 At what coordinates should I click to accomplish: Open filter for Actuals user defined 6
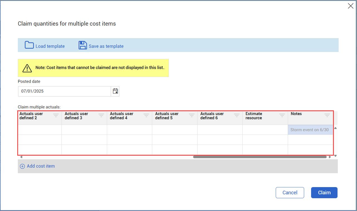[x=237, y=115]
